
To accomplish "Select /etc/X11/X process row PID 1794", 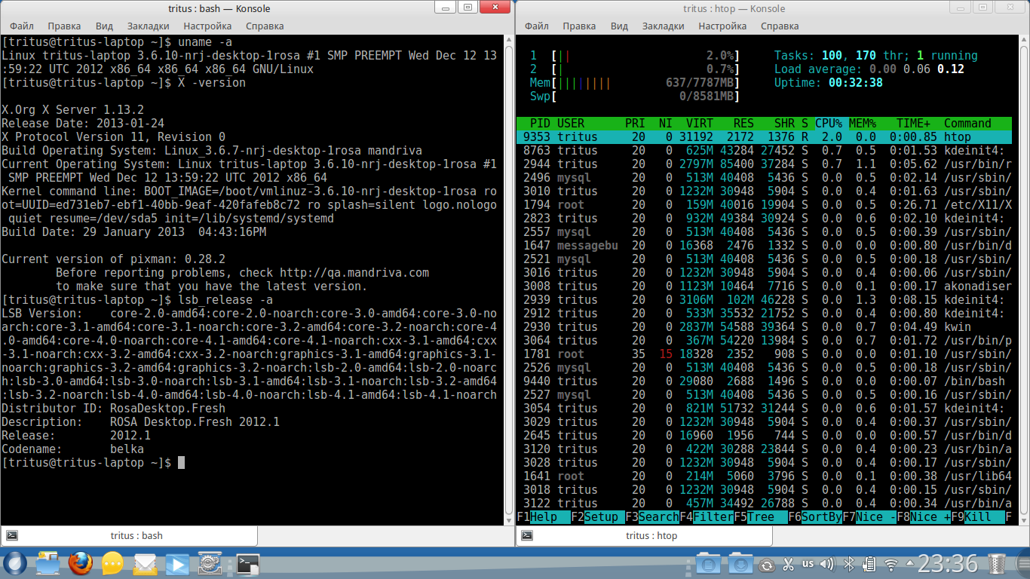I will (x=764, y=205).
